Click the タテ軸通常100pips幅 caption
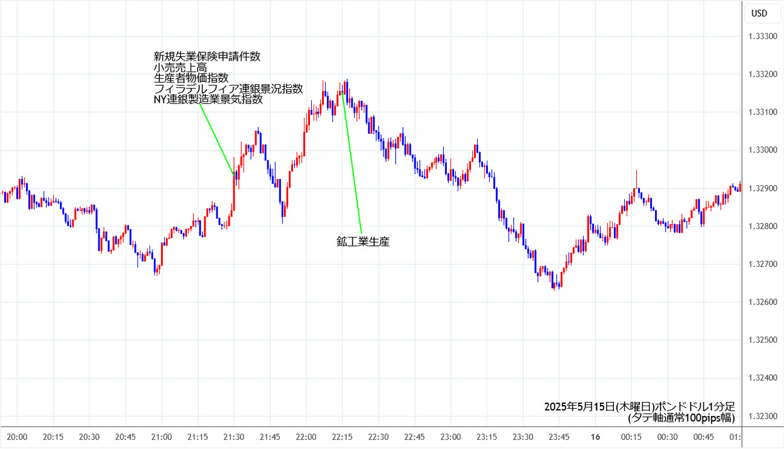The image size is (784, 449). [681, 417]
